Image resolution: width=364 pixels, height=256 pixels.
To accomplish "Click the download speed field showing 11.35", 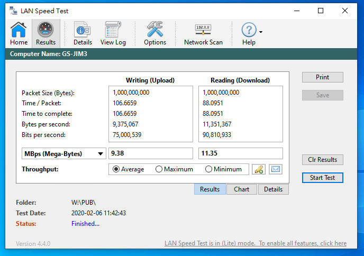I will click(x=241, y=153).
